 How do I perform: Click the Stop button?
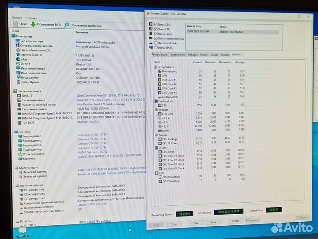[174, 224]
